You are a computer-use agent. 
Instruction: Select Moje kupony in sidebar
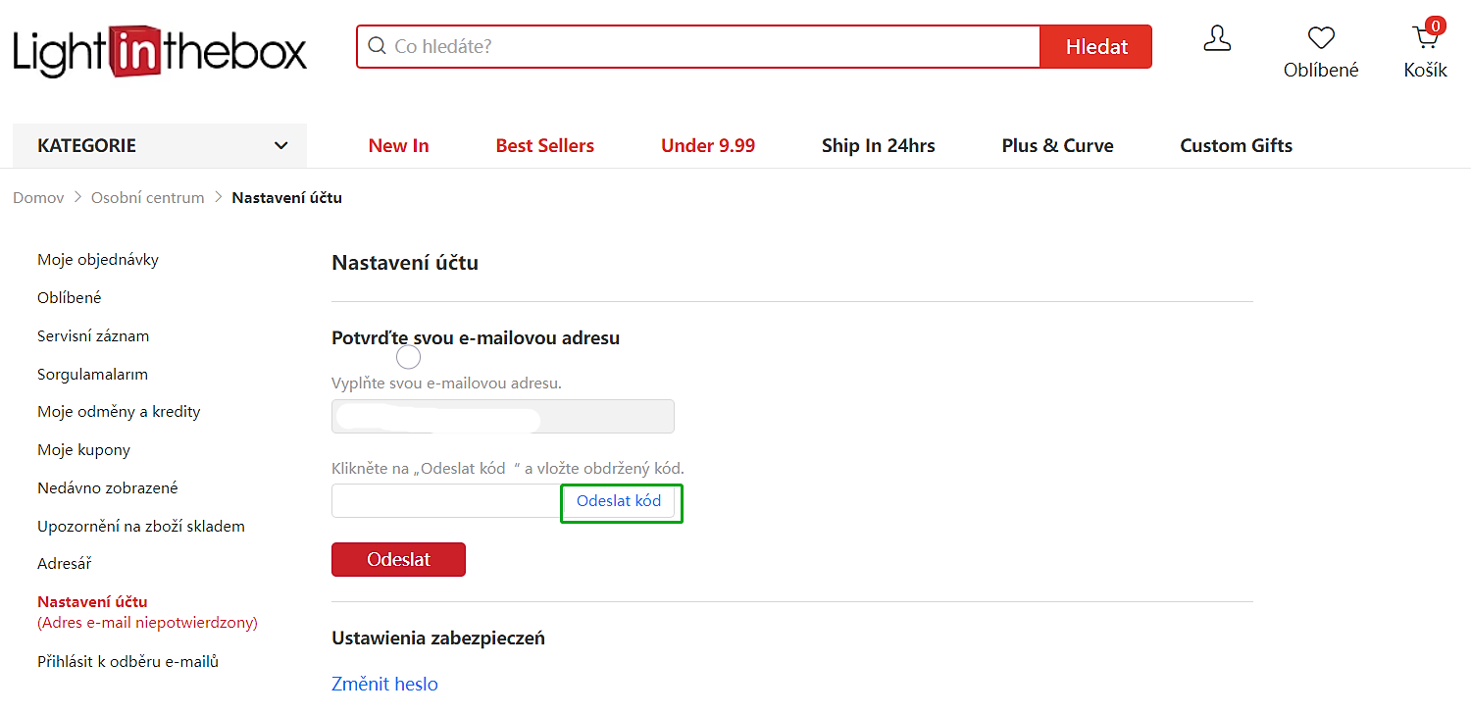pos(83,450)
